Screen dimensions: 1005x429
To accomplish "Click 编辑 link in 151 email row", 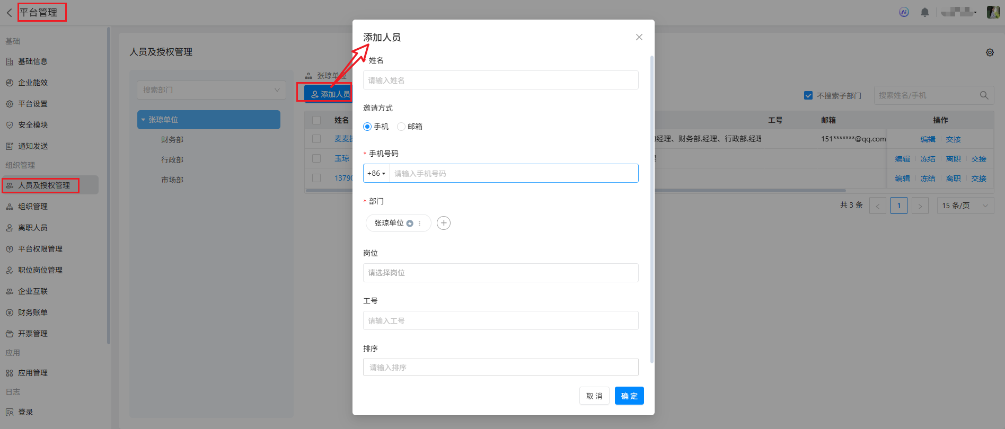I will pyautogui.click(x=928, y=139).
